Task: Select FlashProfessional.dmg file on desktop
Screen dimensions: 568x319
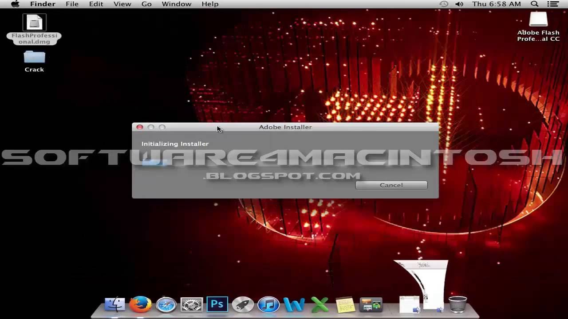Action: pyautogui.click(x=34, y=30)
